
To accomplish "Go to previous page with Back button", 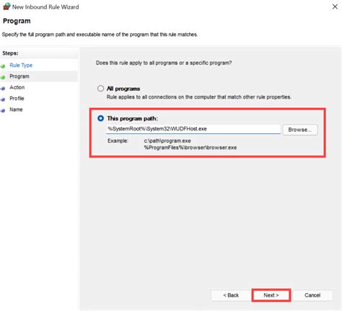I will pyautogui.click(x=231, y=295).
